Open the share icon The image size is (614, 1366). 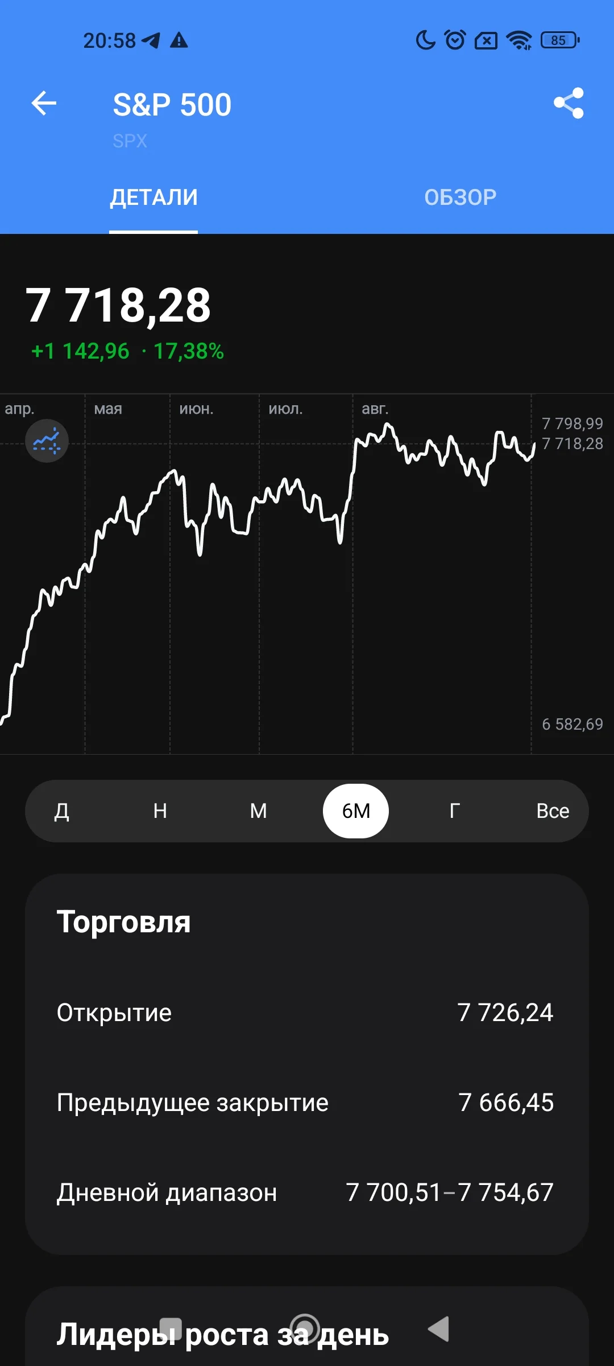click(569, 103)
